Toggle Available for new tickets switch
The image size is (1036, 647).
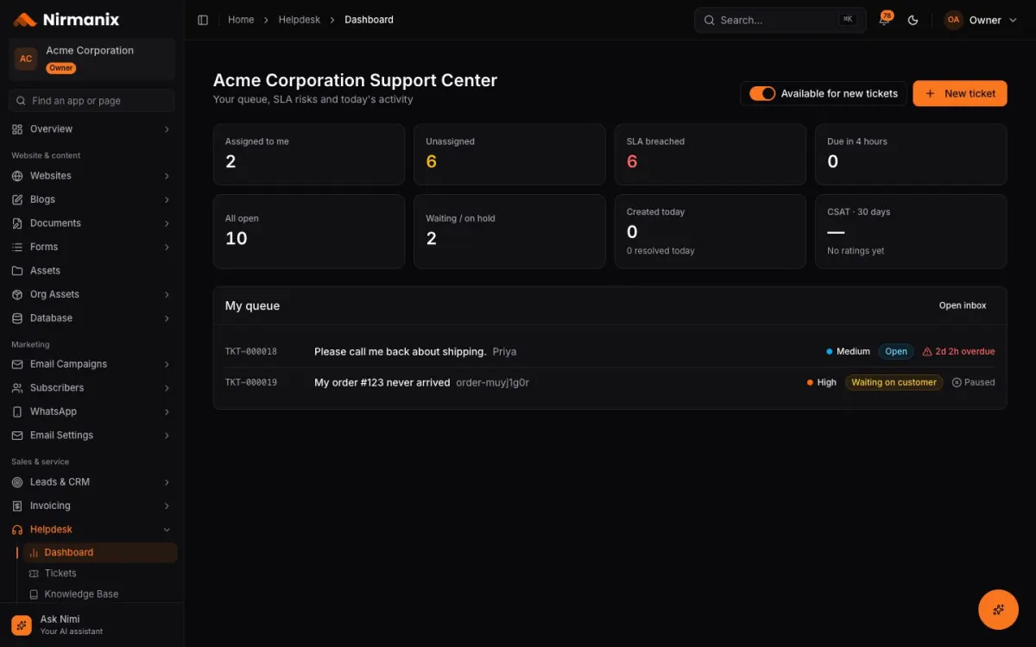click(762, 93)
